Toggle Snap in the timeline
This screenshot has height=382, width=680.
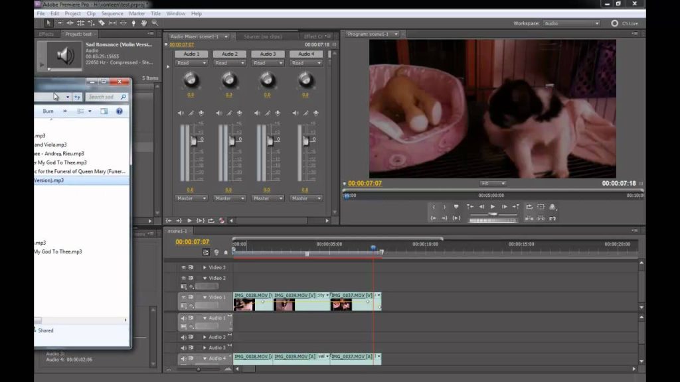[x=206, y=252]
